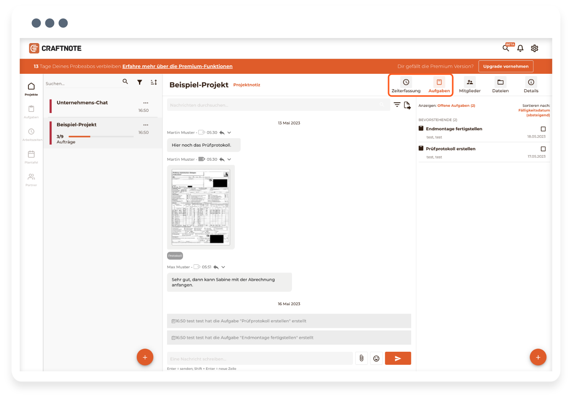The image size is (572, 399).
Task: Open settings gear icon
Action: [x=534, y=48]
